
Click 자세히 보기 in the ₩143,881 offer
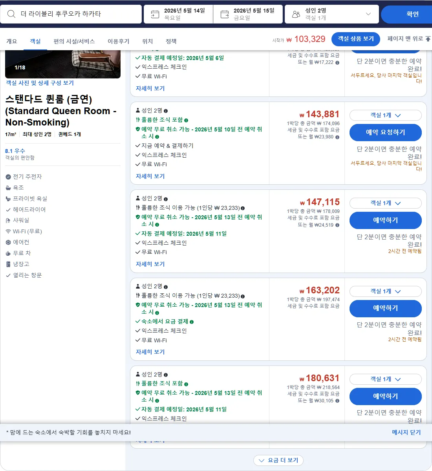[150, 176]
